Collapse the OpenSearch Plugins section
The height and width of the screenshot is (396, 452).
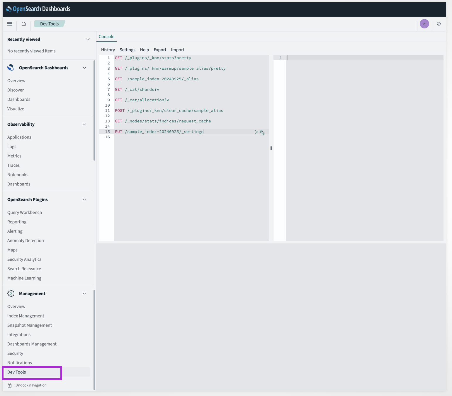click(x=84, y=199)
